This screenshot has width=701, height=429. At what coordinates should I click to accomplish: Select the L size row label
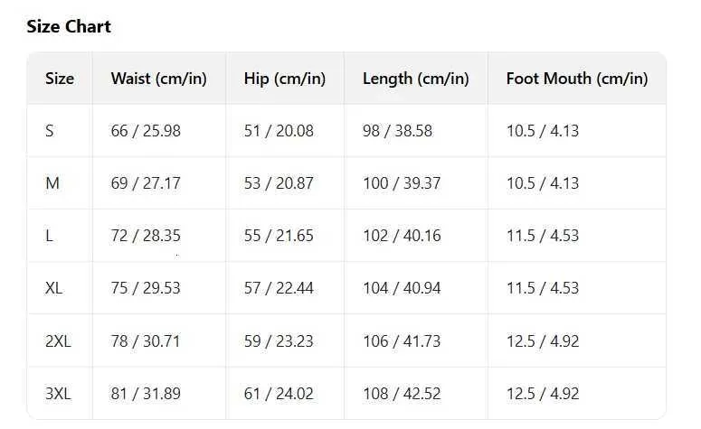tap(49, 236)
